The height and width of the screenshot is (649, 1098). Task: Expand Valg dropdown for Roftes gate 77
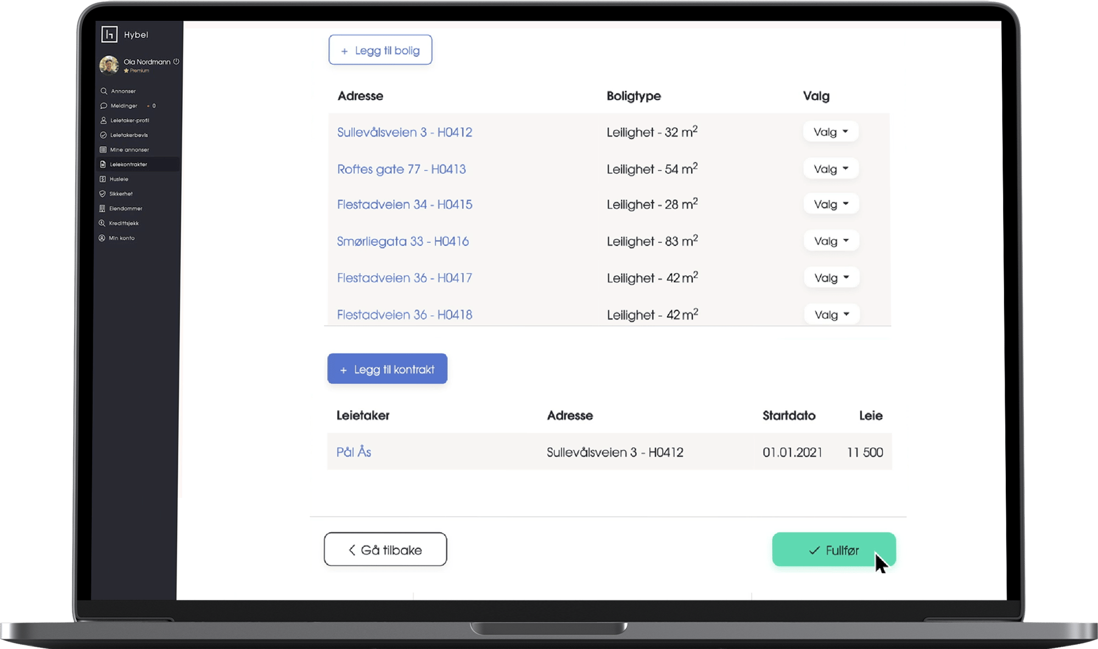click(831, 169)
